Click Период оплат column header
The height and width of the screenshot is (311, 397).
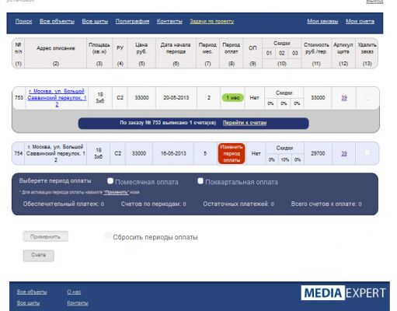coord(232,48)
